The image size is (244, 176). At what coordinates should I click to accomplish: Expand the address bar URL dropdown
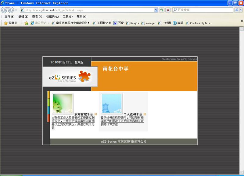point(156,10)
